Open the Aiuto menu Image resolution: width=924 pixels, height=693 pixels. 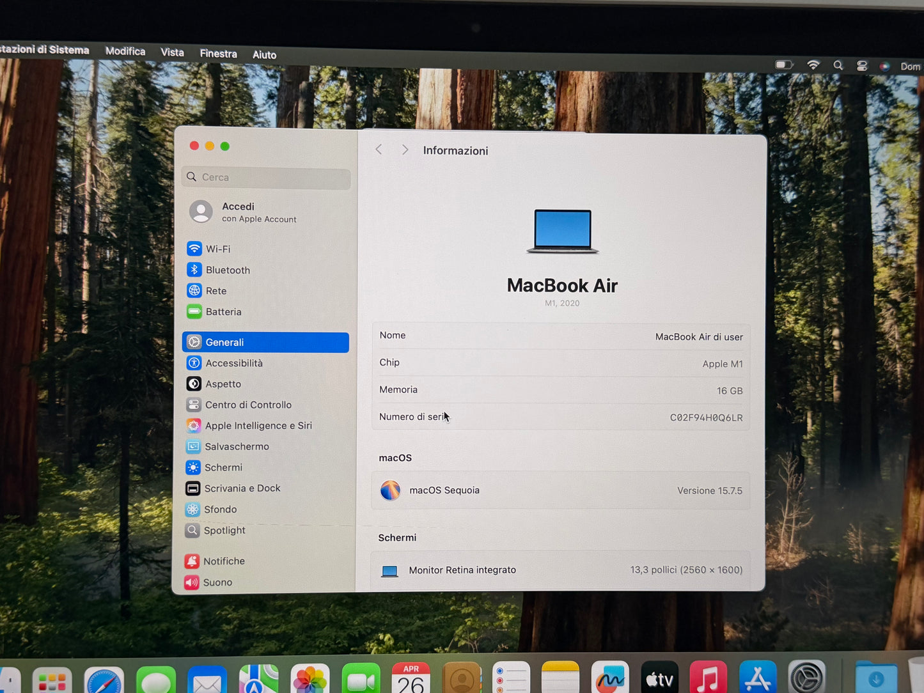(x=264, y=54)
